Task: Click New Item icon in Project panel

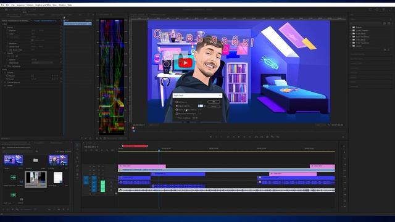Action: [64, 210]
